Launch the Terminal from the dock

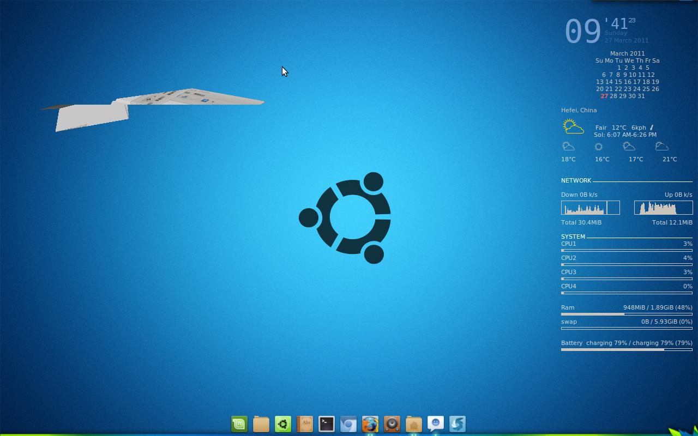pos(327,424)
